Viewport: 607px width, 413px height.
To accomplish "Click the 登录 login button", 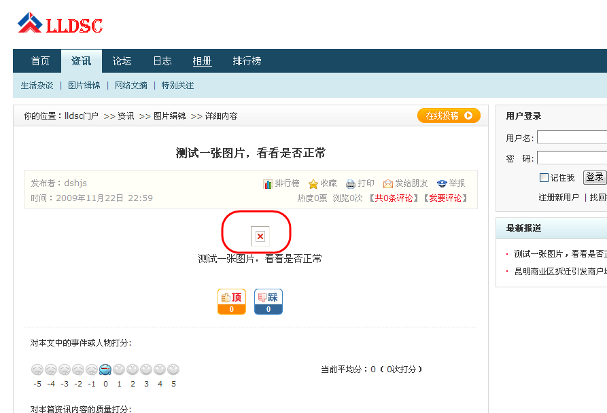I will tap(595, 177).
